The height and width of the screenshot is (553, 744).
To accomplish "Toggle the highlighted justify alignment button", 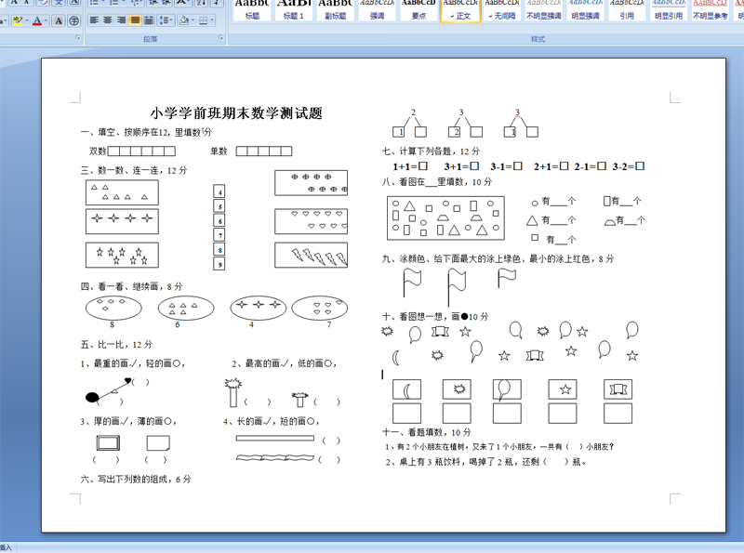I will (x=135, y=20).
